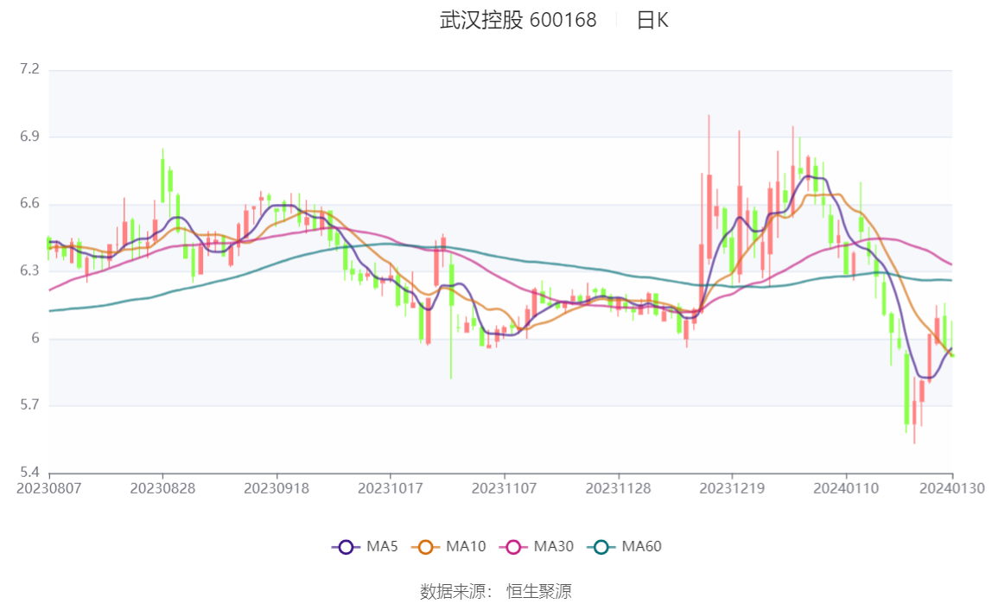Click the chart title 武汉控股 600168
992x604 pixels.
518,20
